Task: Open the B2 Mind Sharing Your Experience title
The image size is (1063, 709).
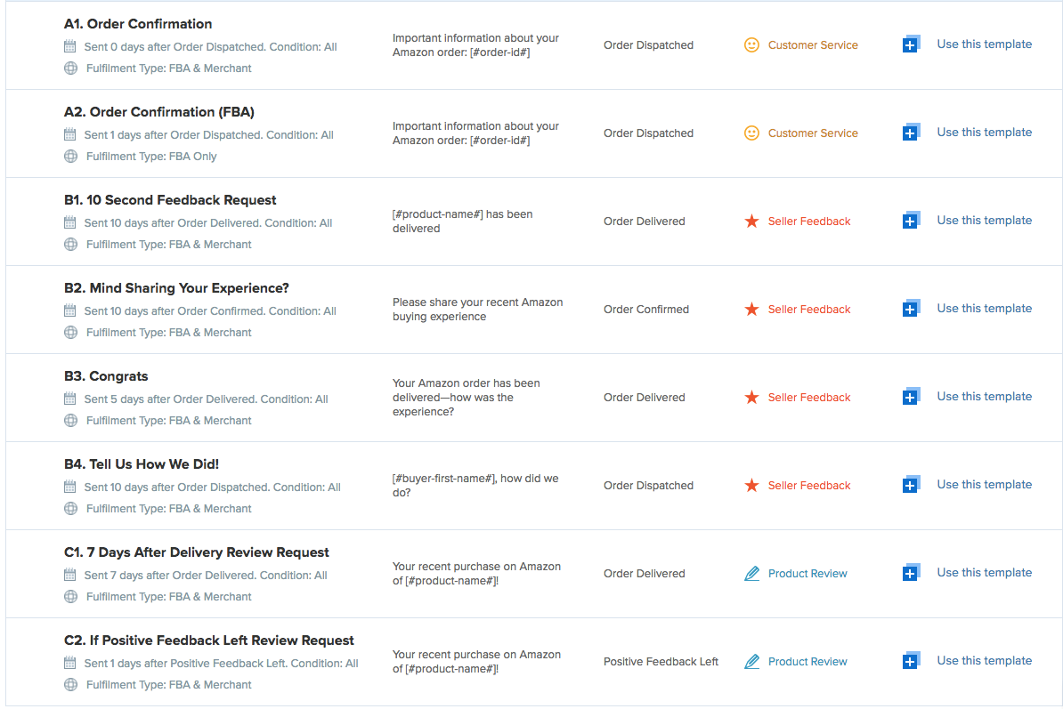Action: pyautogui.click(x=176, y=288)
